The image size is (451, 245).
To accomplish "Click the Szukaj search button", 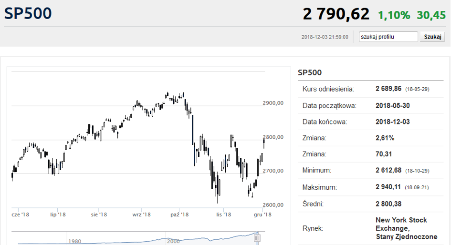I will [432, 37].
